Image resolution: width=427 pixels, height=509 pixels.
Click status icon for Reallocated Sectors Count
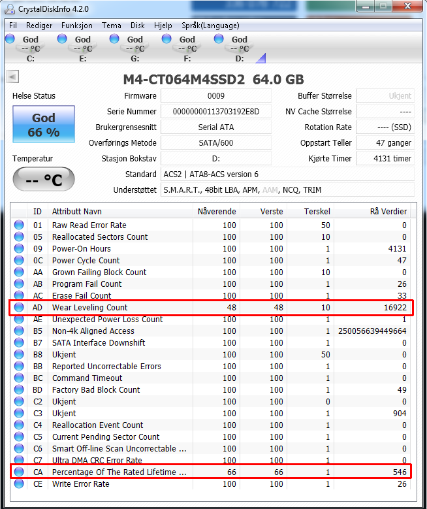point(19,237)
